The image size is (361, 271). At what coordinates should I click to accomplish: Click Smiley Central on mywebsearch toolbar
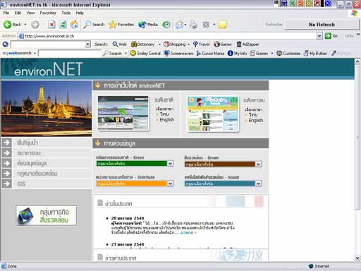145,54
